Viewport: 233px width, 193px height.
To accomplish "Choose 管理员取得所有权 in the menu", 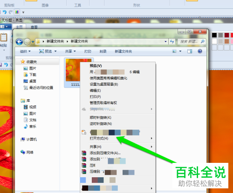I will pos(103,103).
